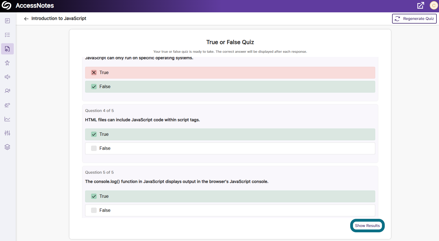The height and width of the screenshot is (241, 439).
Task: Open the stacked layers icon in sidebar
Action: tap(7, 147)
